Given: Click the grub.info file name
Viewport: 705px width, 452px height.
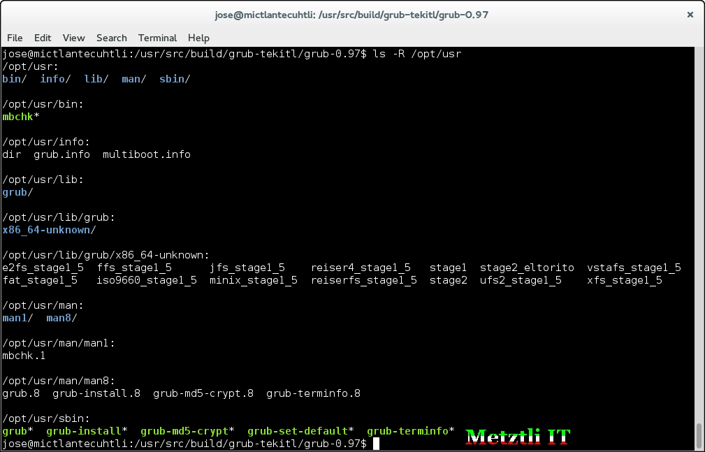Looking at the screenshot, I should click(61, 154).
